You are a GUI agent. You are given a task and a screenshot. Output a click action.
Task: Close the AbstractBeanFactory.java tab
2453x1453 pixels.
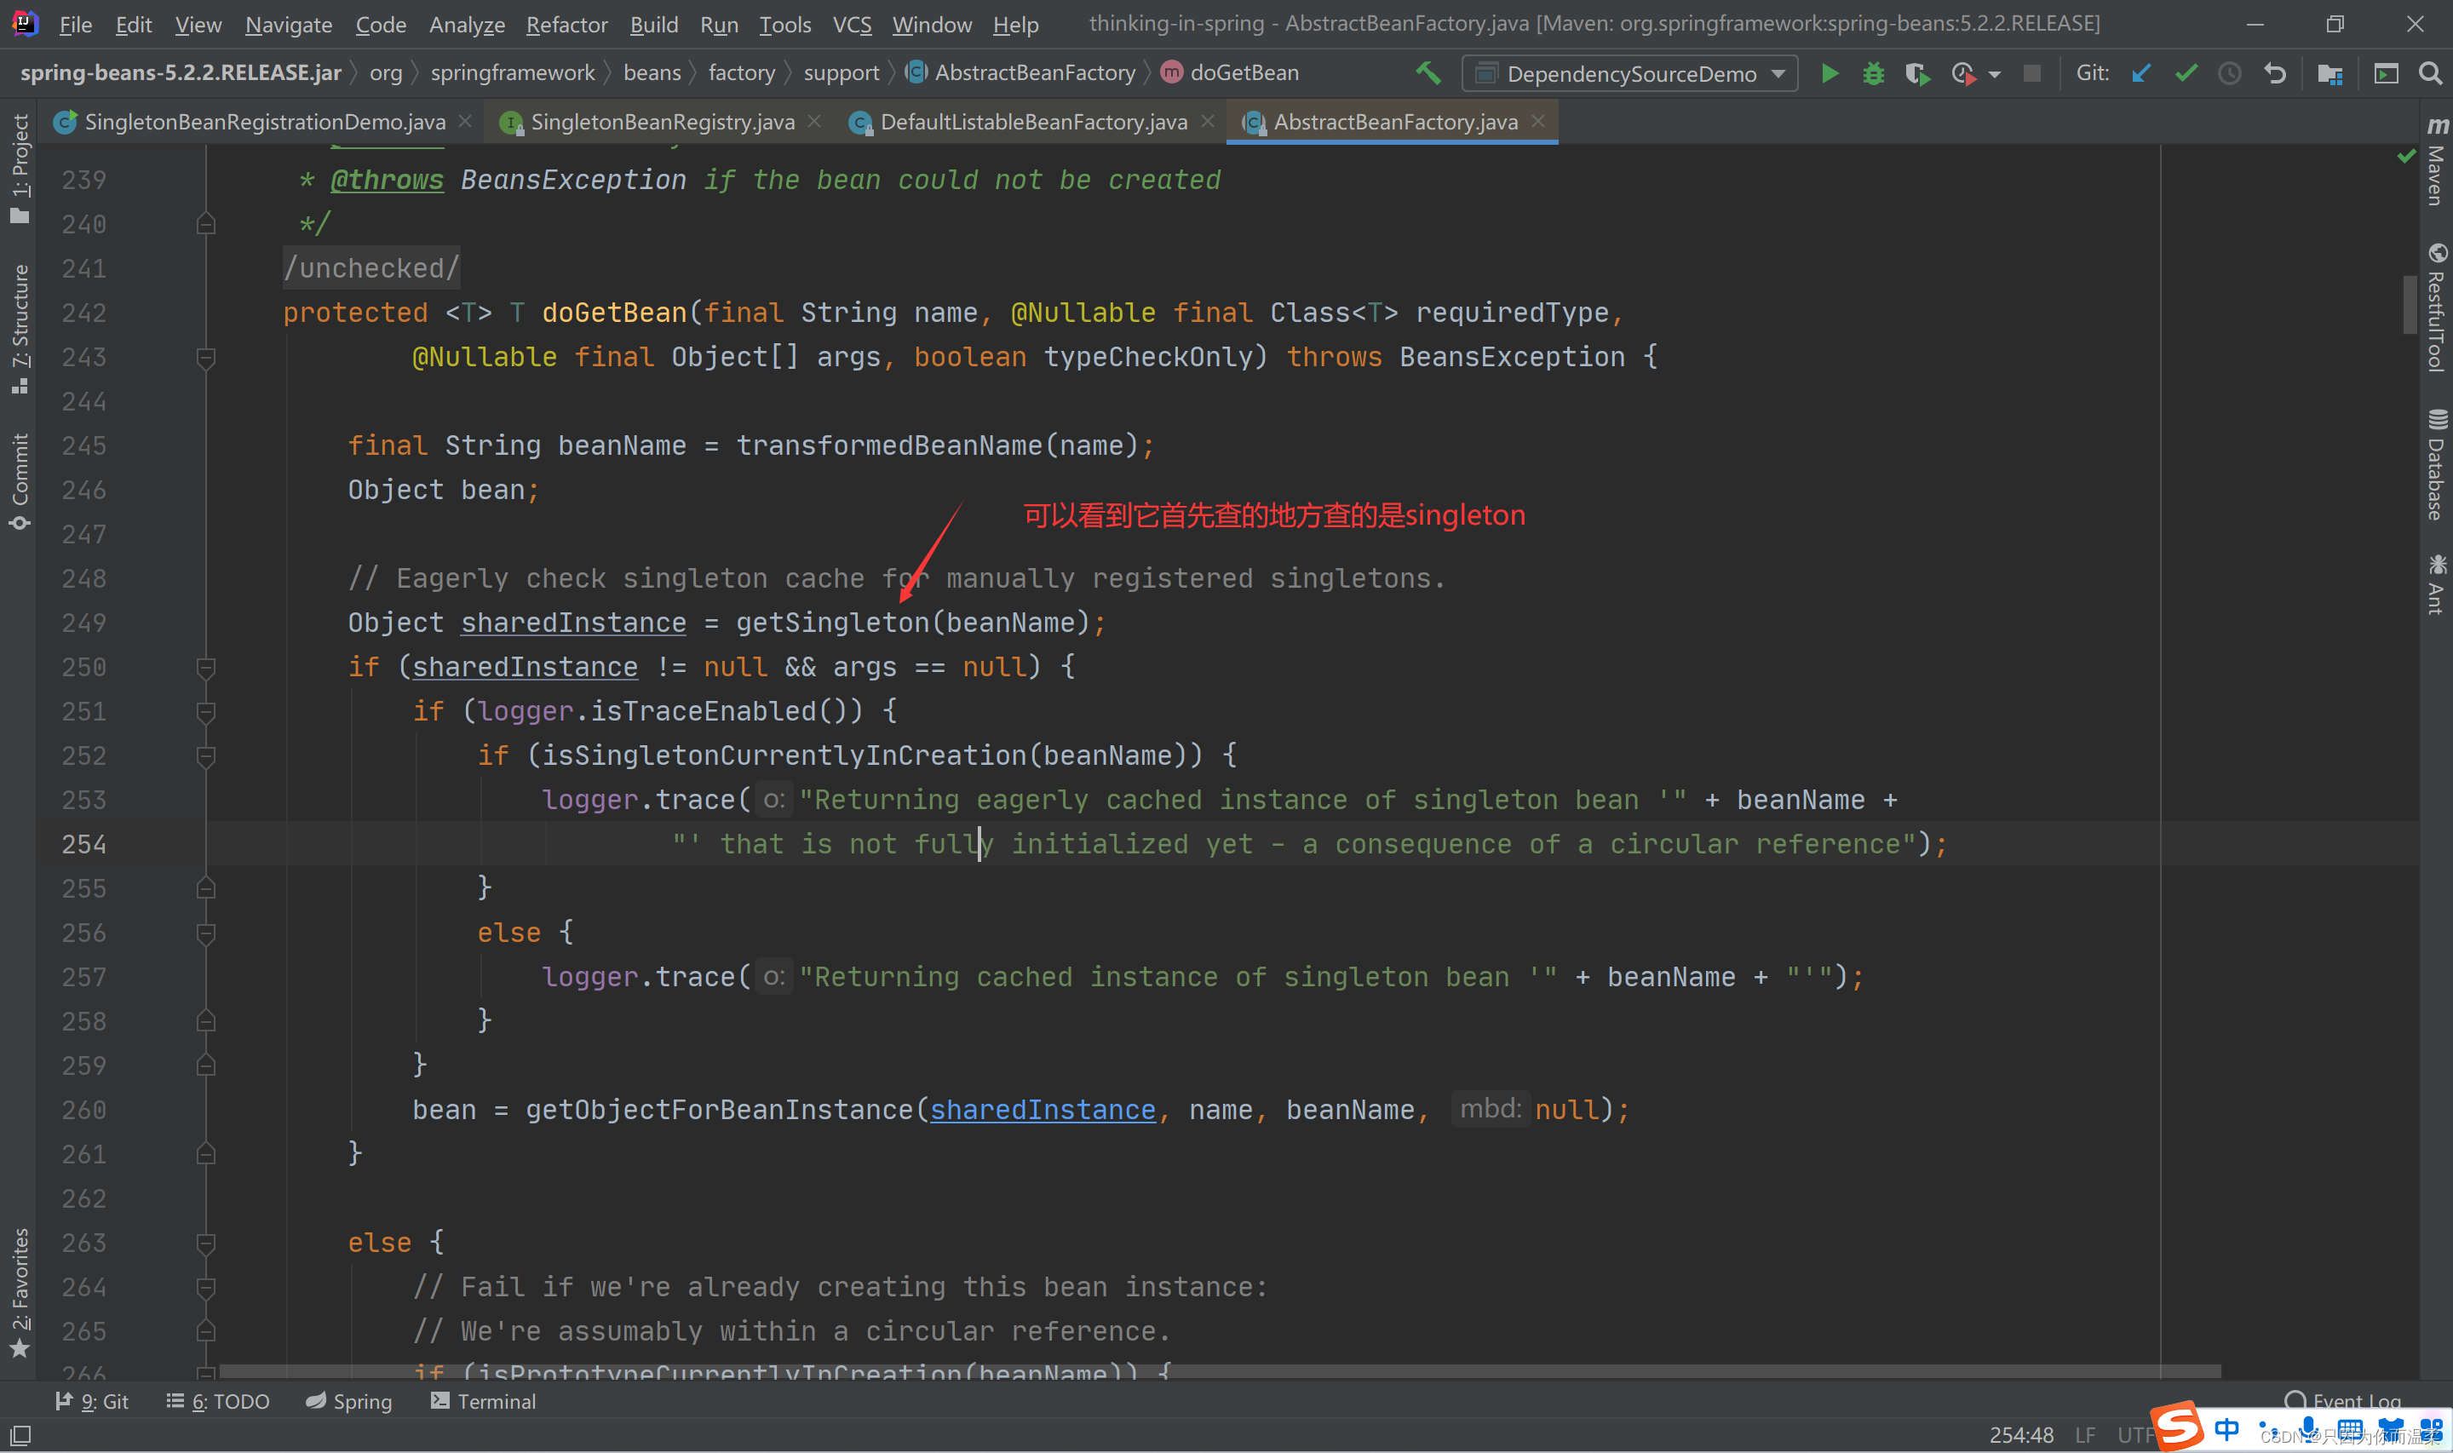click(1537, 120)
